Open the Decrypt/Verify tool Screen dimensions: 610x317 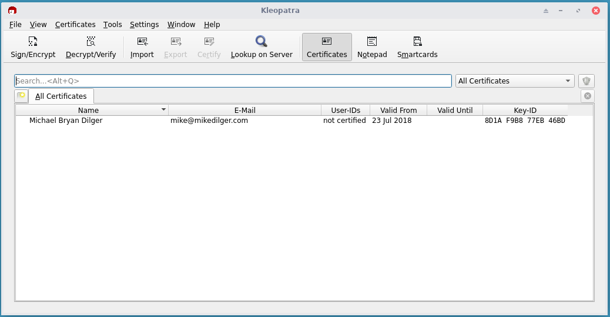point(91,46)
